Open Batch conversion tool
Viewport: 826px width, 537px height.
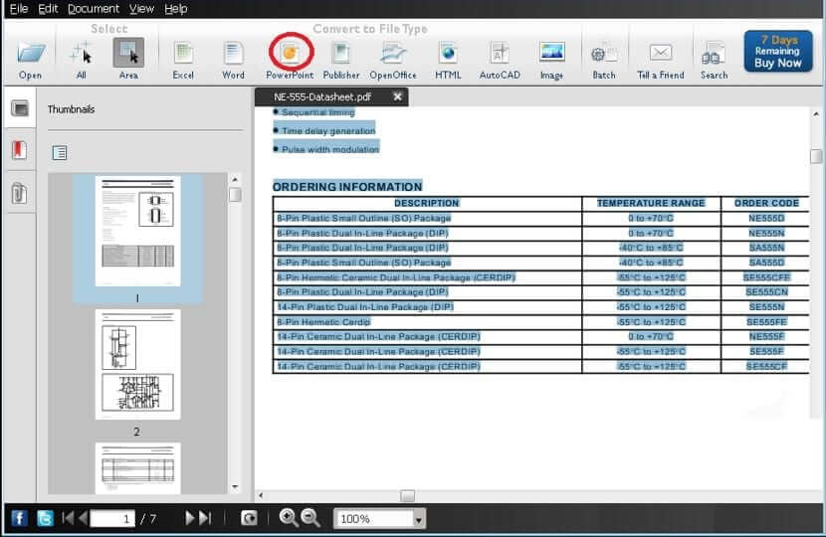pyautogui.click(x=604, y=60)
